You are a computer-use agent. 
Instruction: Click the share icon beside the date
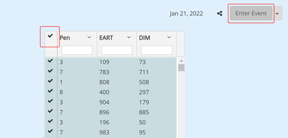coord(219,13)
